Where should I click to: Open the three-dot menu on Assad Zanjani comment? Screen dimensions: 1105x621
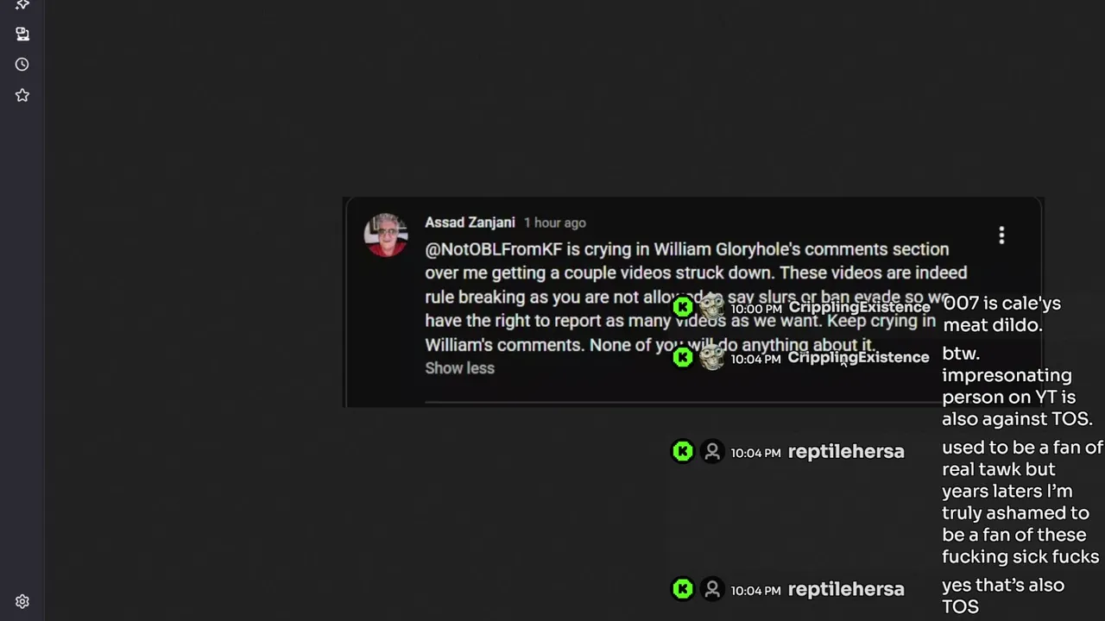[x=1001, y=235]
